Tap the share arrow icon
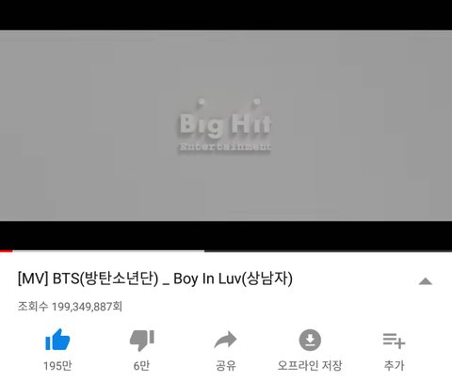The width and height of the screenshot is (452, 382). [x=225, y=340]
